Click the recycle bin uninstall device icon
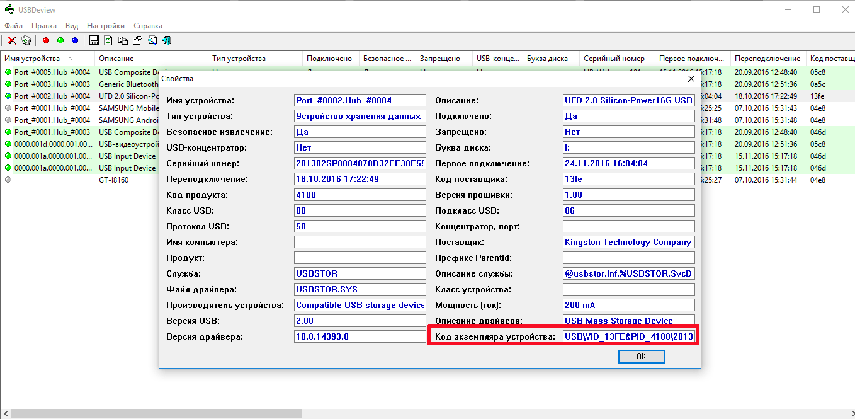 click(x=26, y=41)
